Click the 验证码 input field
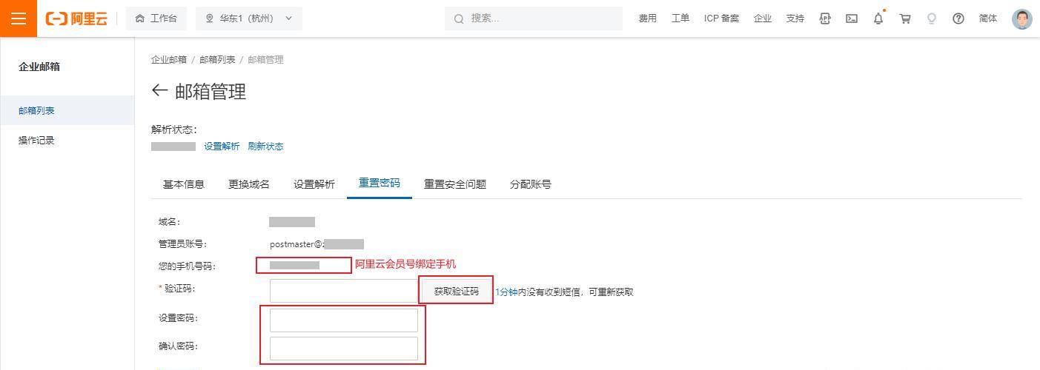This screenshot has width=1040, height=370. click(344, 291)
